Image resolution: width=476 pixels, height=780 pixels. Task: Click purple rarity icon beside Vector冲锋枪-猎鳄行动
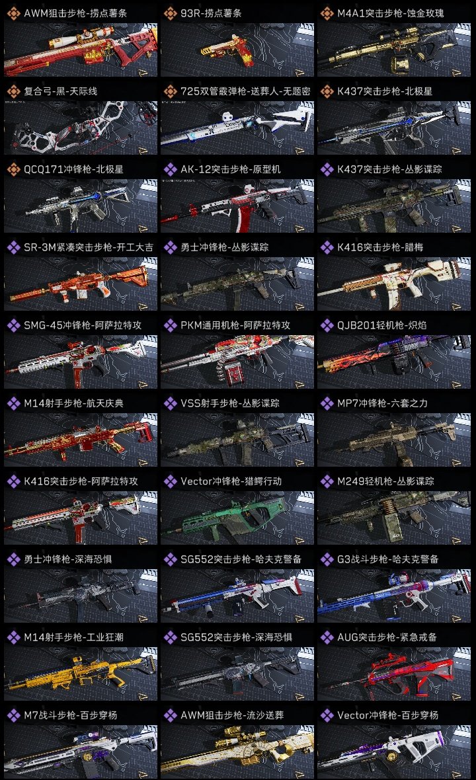click(x=170, y=481)
